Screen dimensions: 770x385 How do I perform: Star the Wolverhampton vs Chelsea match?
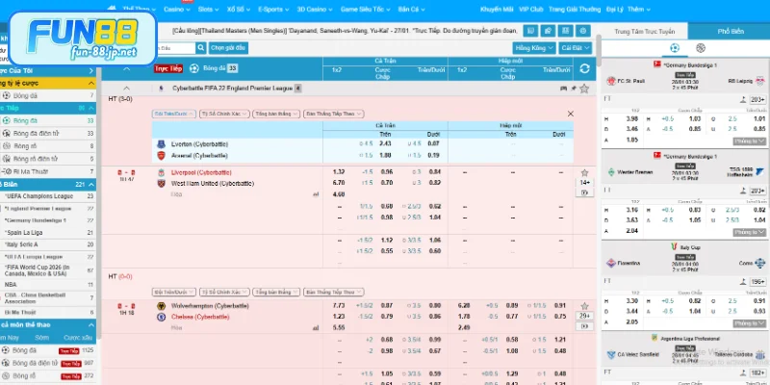tap(585, 305)
